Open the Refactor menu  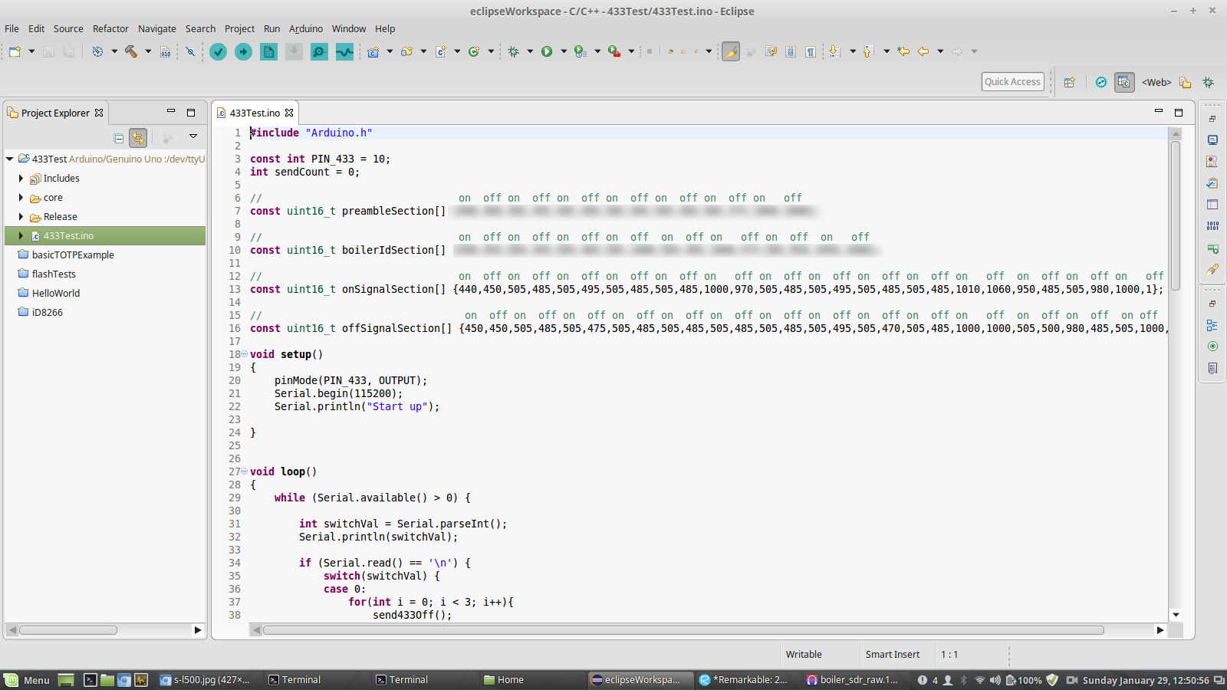(x=110, y=28)
